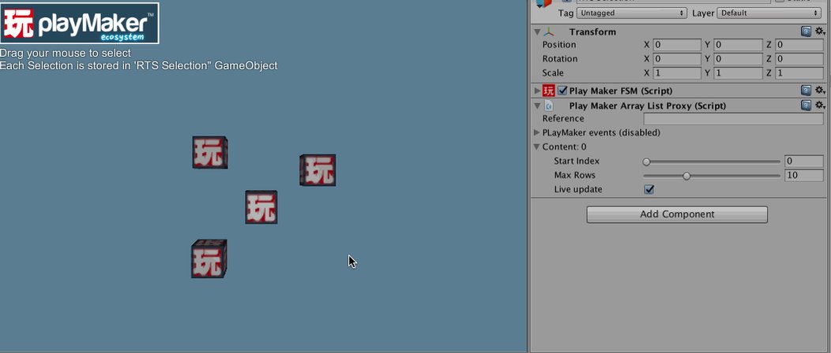Disable the Play Maker FSM component checkbox

coord(562,91)
